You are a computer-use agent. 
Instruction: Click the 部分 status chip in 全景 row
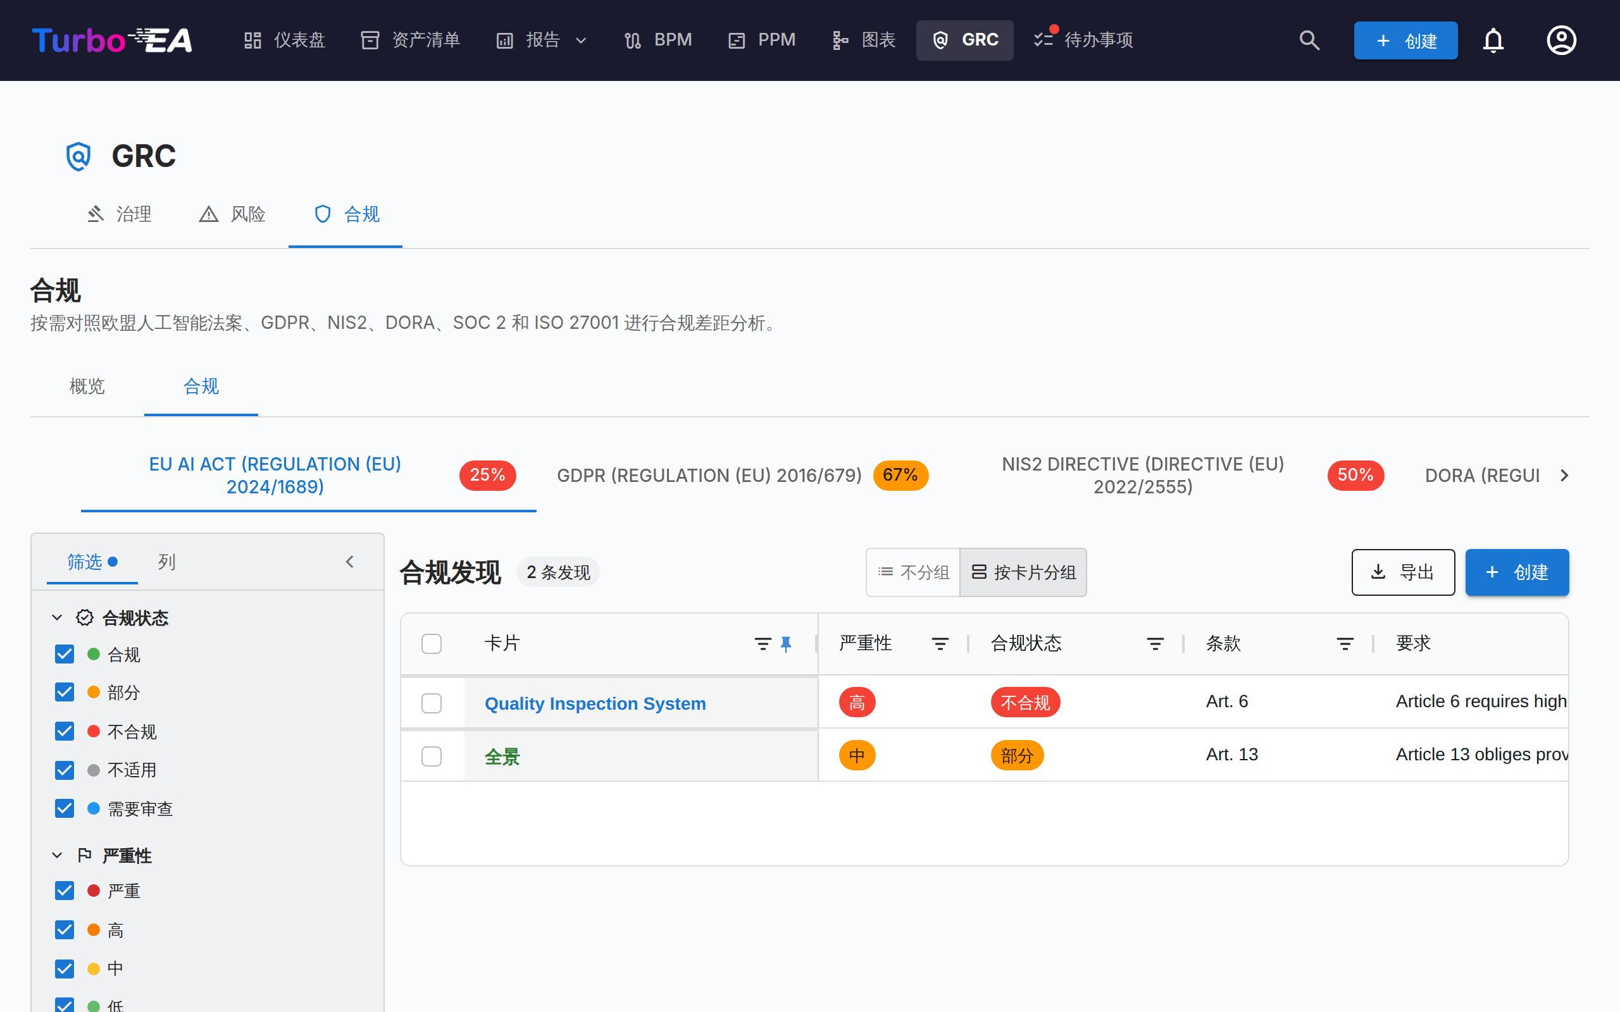coord(1017,755)
